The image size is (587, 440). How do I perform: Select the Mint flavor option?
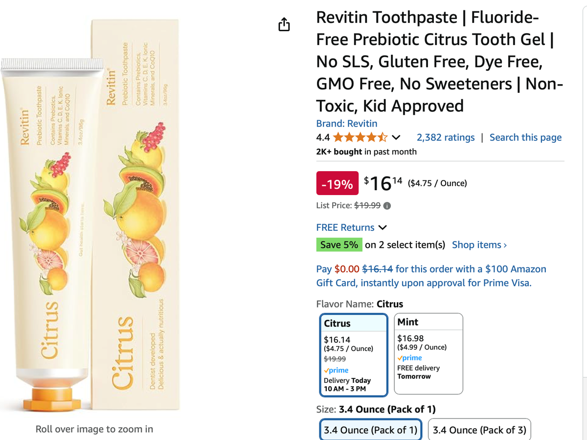[428, 353]
